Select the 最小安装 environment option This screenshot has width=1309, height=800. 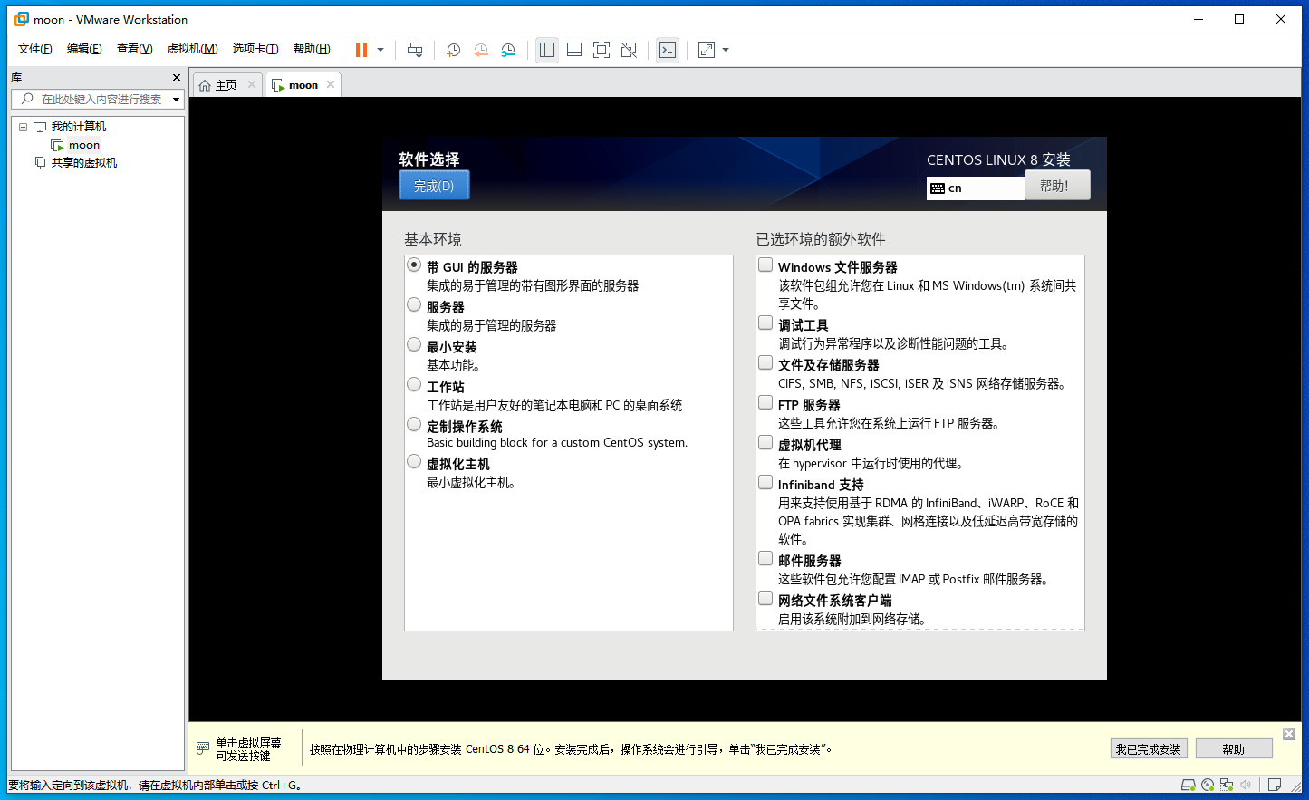point(414,345)
